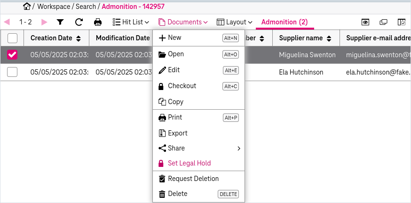Click the Admonition - 142957 breadcrumb
Viewport: 411px width, 203px height.
pyautogui.click(x=133, y=7)
